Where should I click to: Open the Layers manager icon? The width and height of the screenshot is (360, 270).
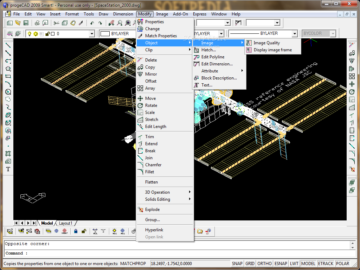tap(9, 33)
